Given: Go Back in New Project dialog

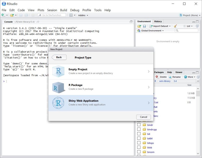Looking at the screenshot, I should click(59, 57).
